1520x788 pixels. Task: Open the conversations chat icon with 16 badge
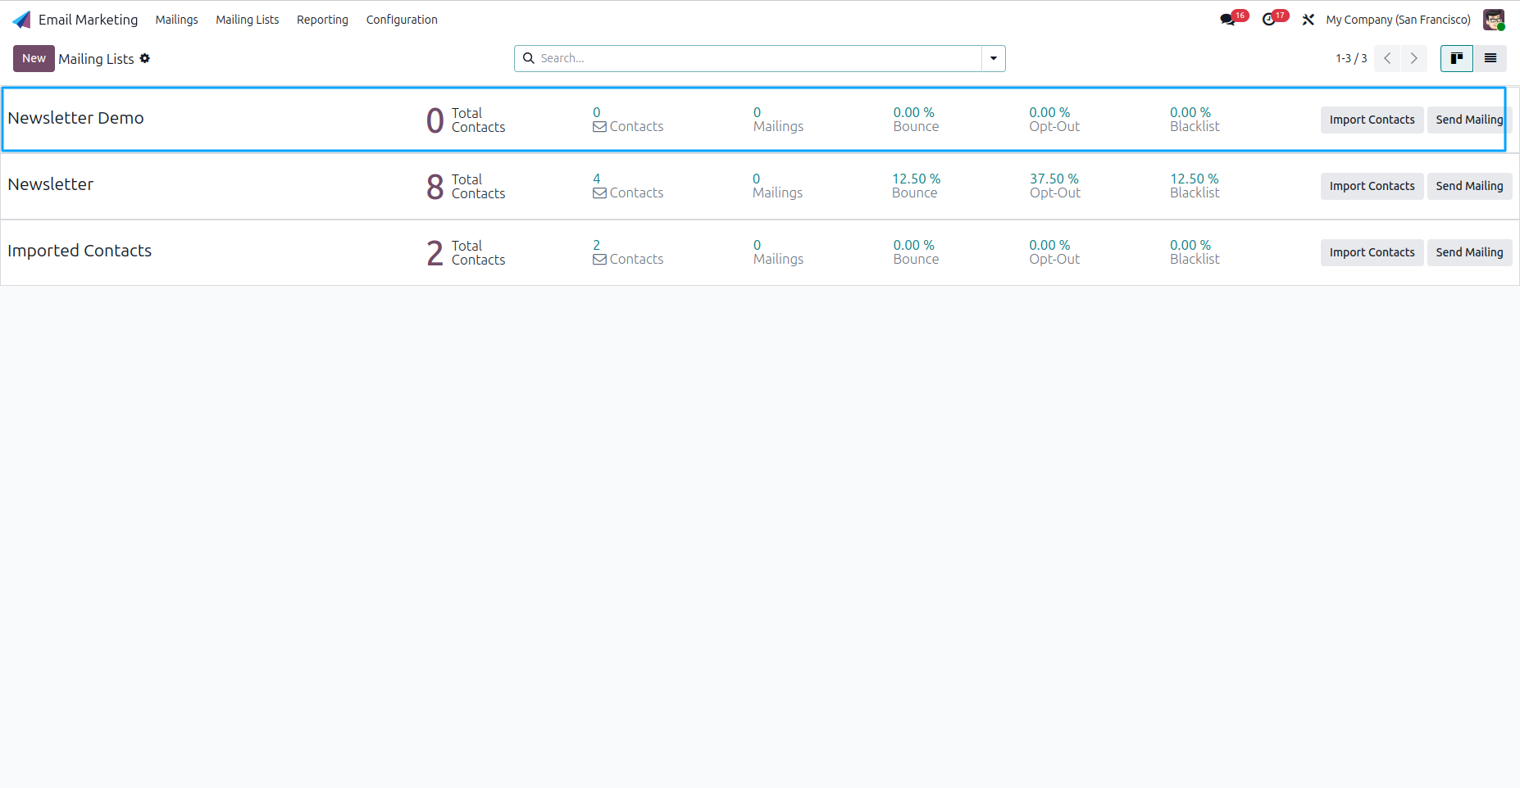(x=1228, y=20)
